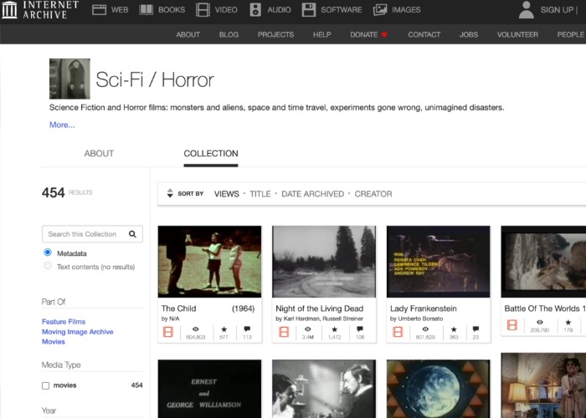Click the More... description link

62,125
